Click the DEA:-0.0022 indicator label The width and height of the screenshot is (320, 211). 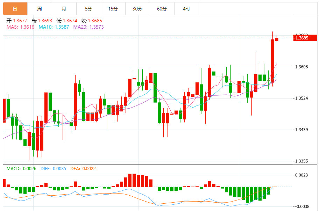tap(83, 169)
